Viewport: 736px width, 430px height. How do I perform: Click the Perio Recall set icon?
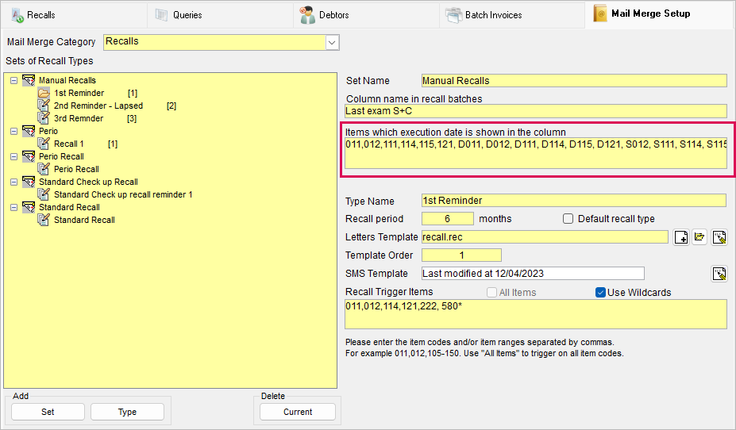click(x=29, y=156)
